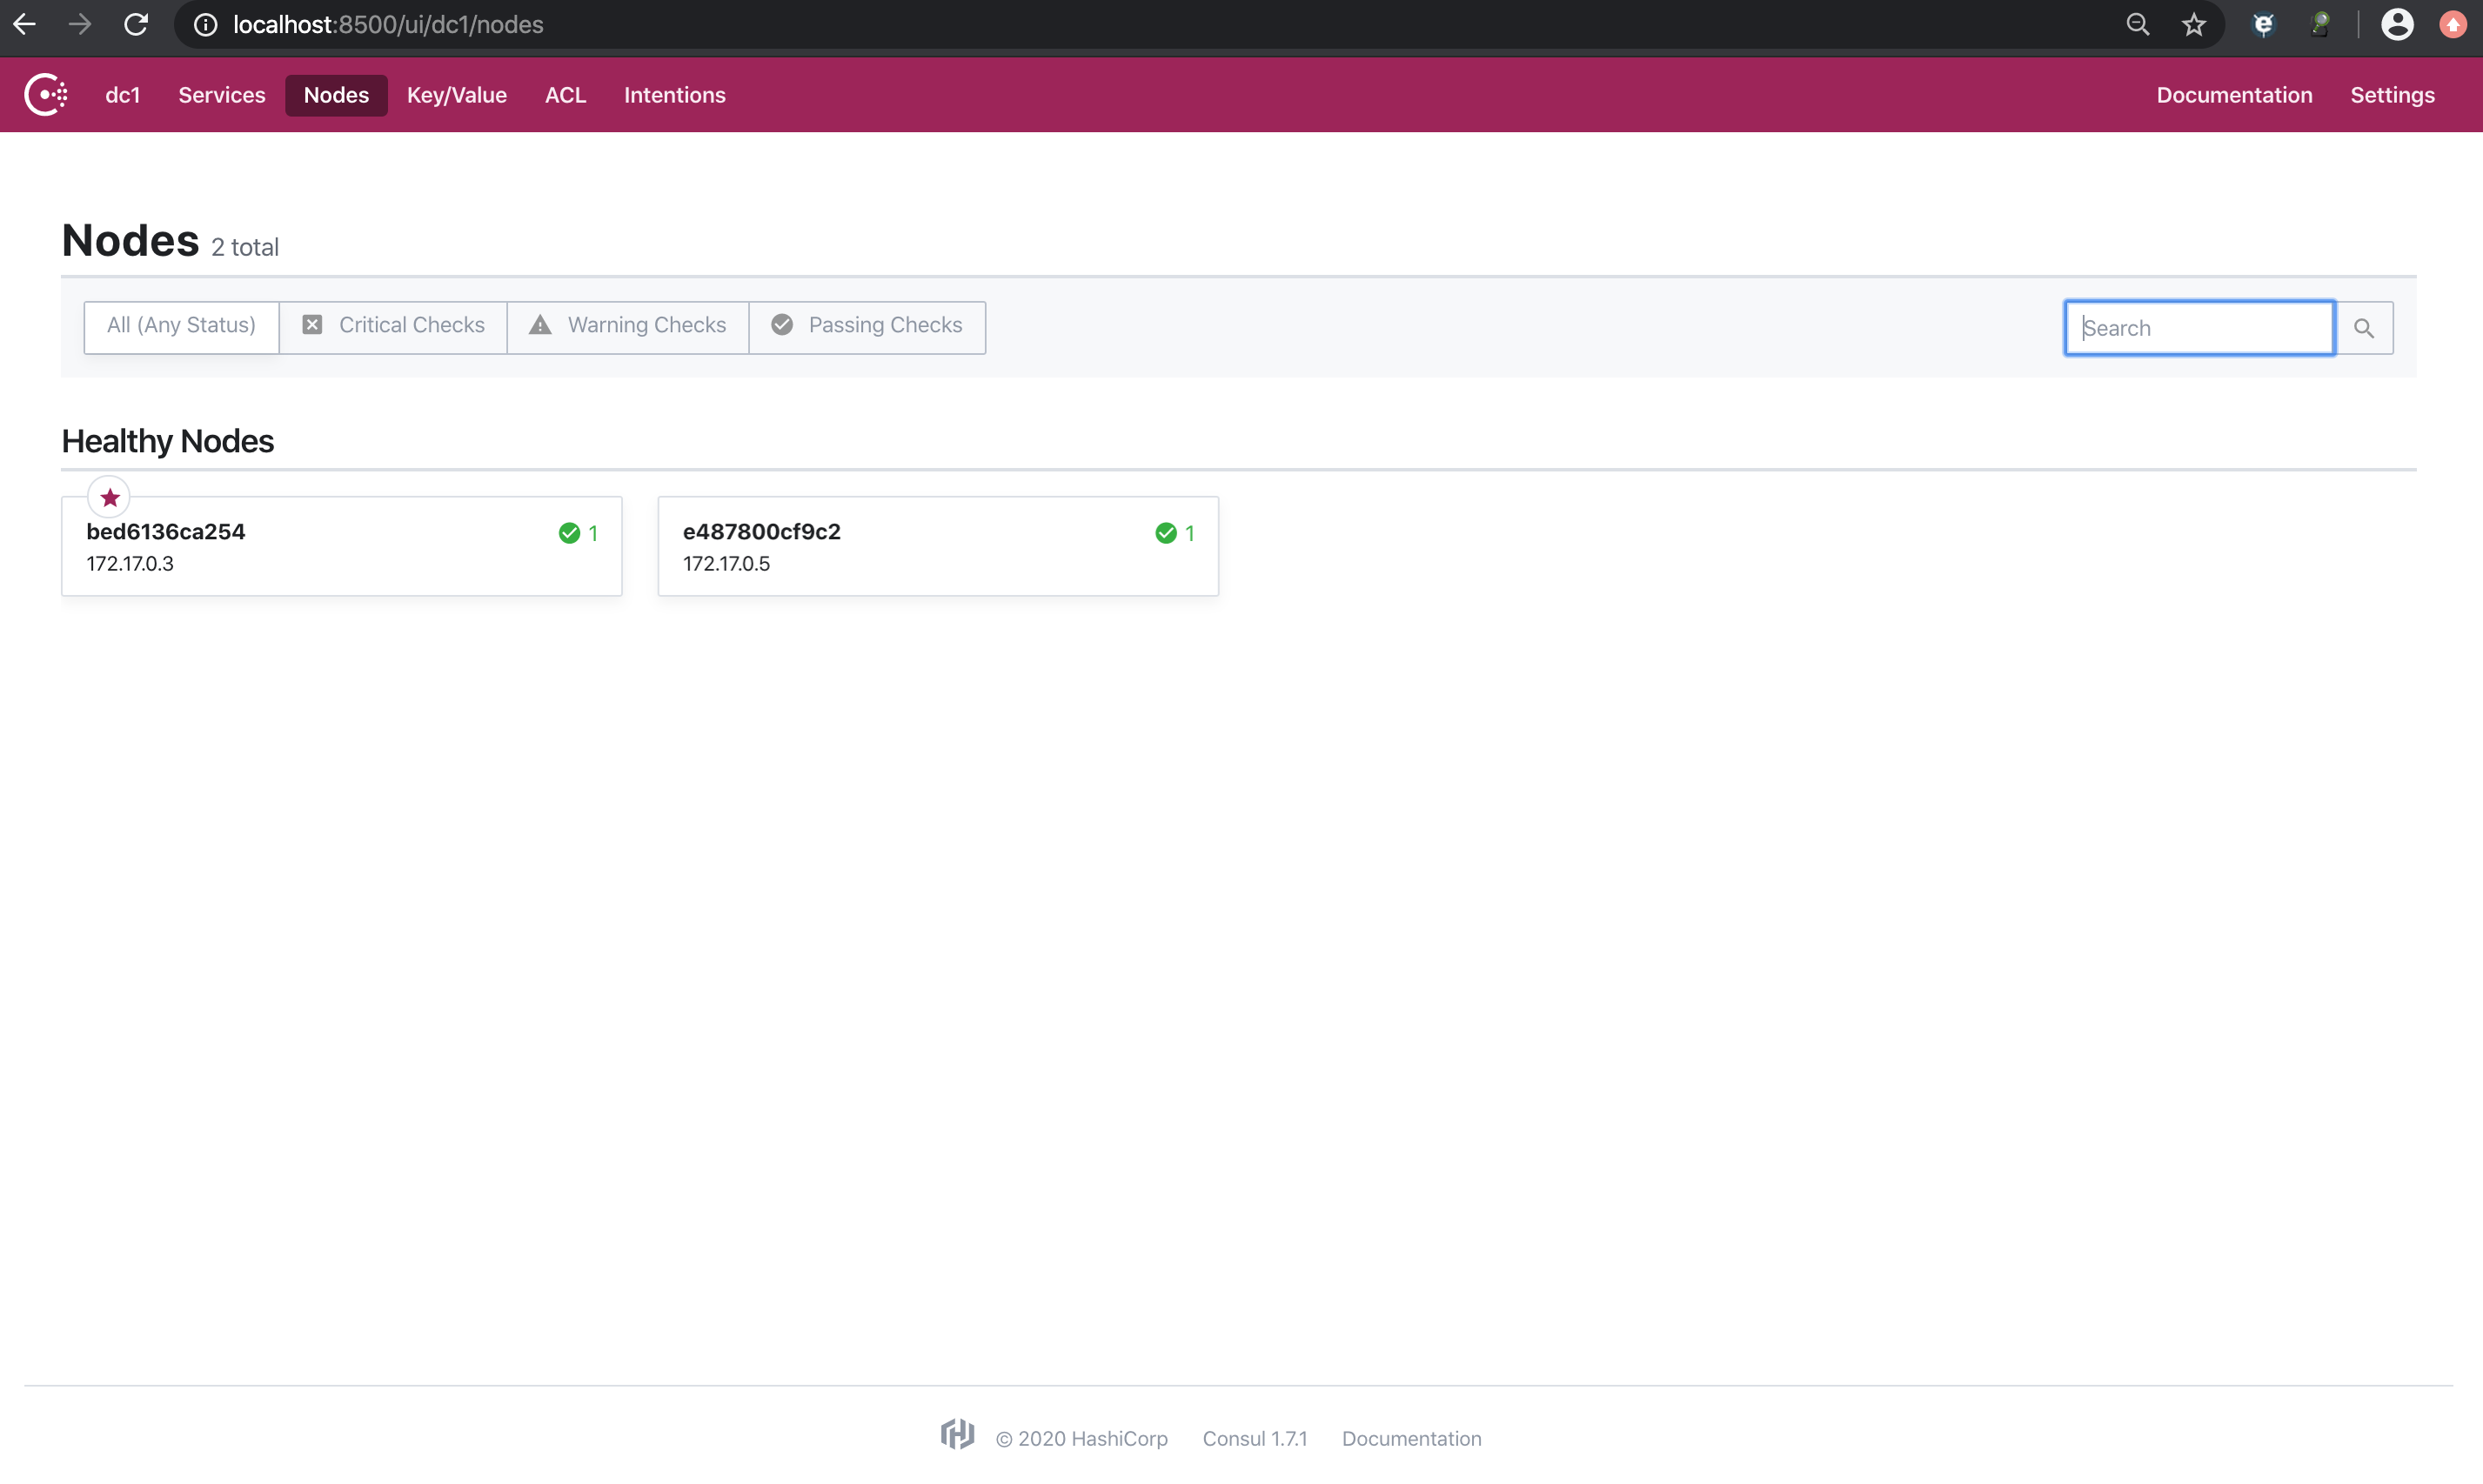The width and height of the screenshot is (2483, 1484).
Task: Switch to the Services tab
Action: point(221,95)
